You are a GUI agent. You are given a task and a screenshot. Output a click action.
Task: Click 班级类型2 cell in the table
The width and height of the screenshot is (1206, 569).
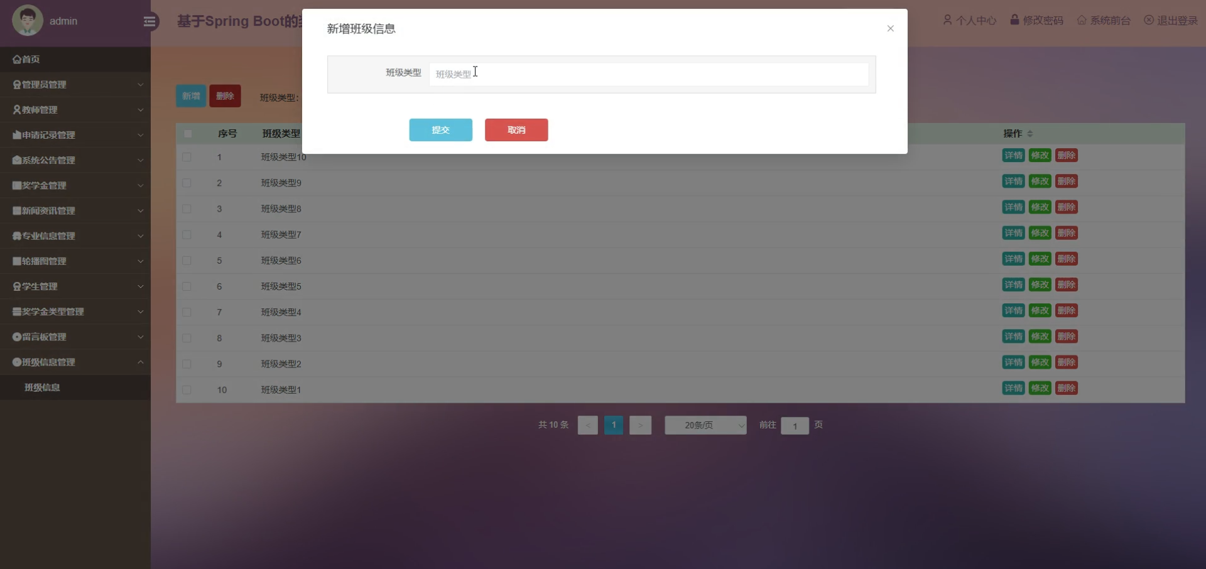(x=281, y=364)
